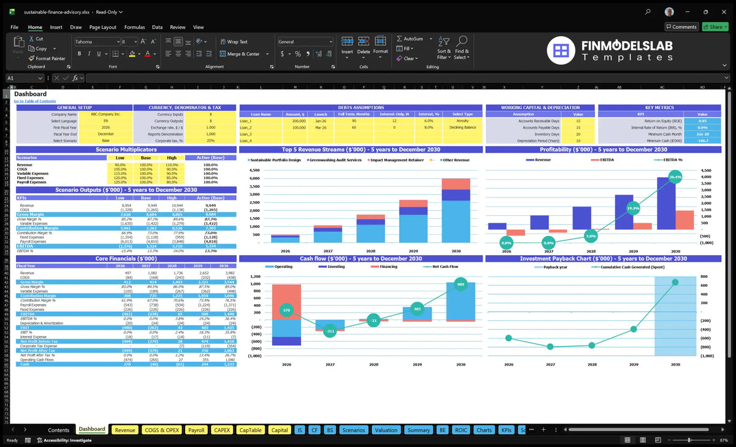Click the yellow Fill Color swatch

[x=131, y=54]
